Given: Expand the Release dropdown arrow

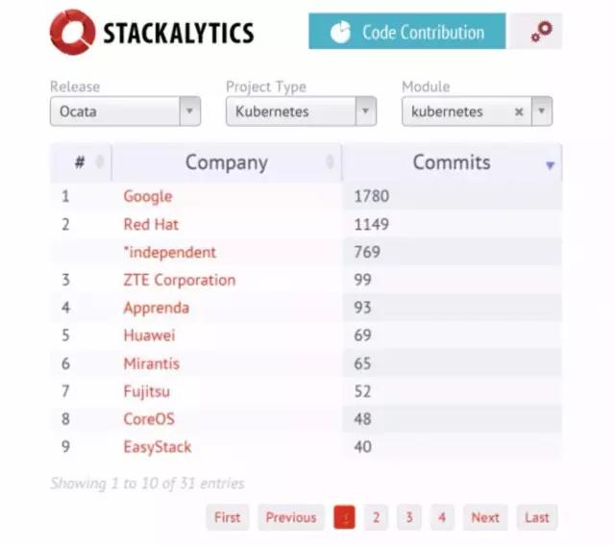Looking at the screenshot, I should click(190, 111).
